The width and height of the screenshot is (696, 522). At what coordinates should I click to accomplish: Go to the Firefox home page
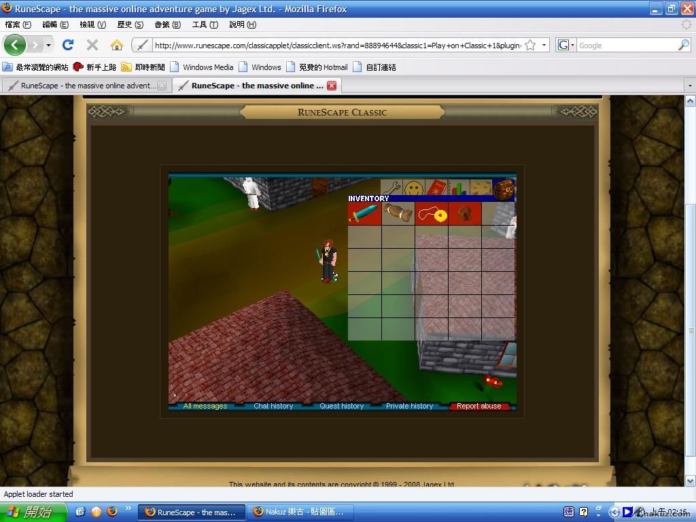pos(116,45)
